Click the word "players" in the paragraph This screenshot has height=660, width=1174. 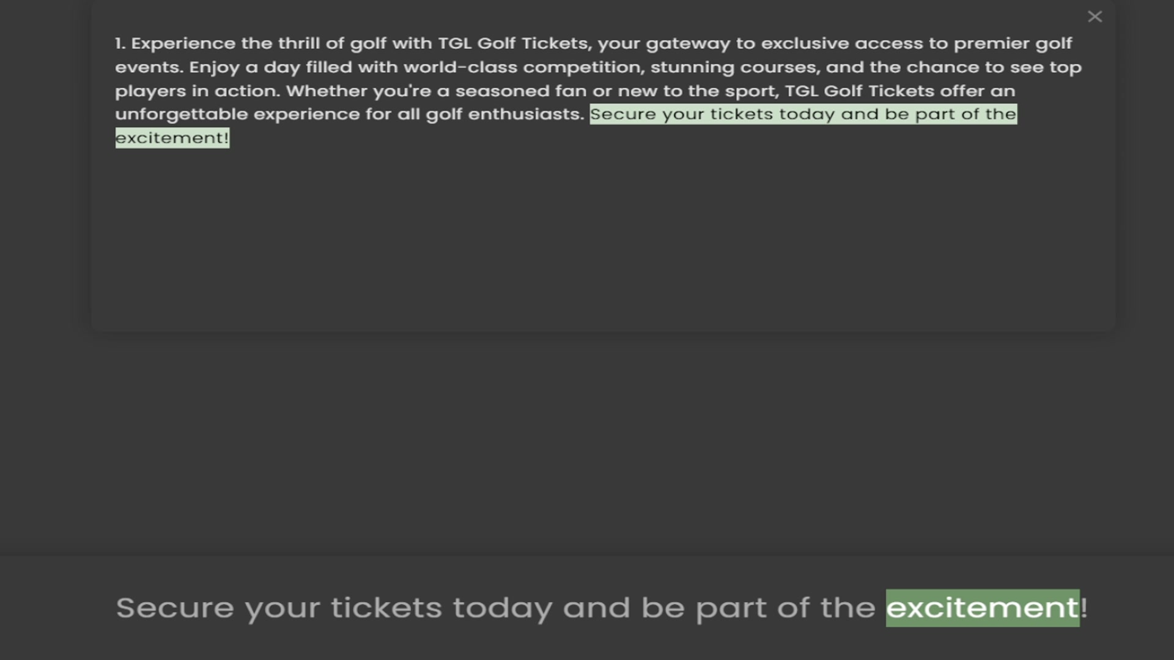pyautogui.click(x=150, y=91)
